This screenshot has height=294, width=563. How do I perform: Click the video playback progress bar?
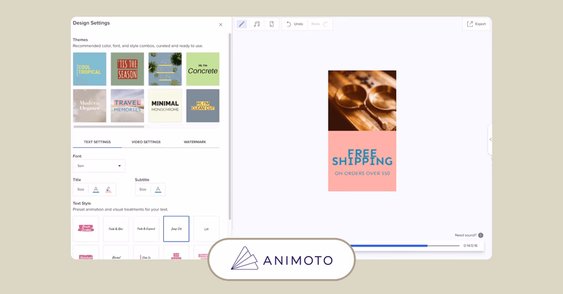coord(405,246)
